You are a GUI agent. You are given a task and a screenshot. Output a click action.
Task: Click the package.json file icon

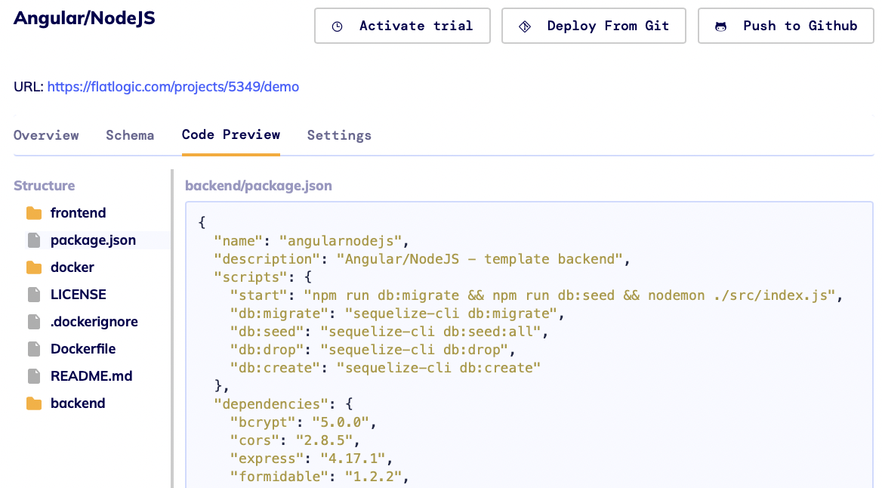[x=34, y=240]
